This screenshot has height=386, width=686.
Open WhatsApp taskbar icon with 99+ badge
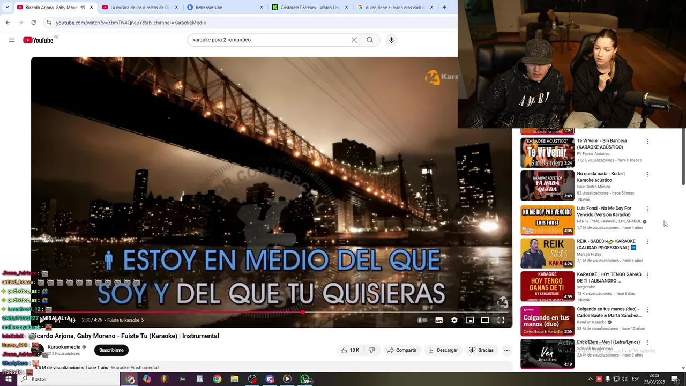[x=305, y=379]
